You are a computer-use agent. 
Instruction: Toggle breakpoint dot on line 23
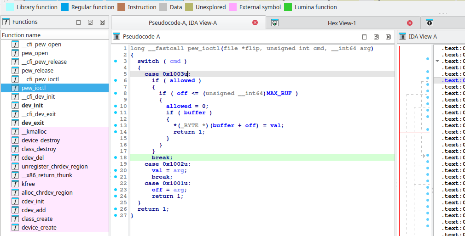point(116,190)
